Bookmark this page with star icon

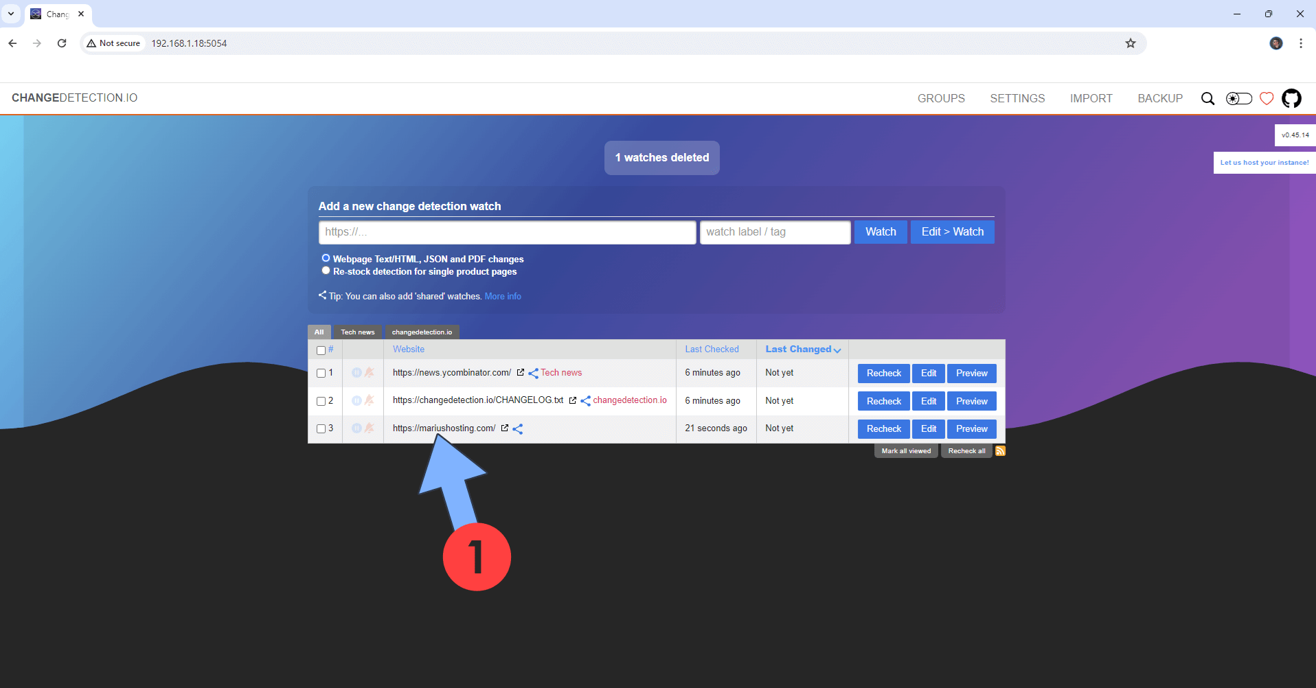1131,43
